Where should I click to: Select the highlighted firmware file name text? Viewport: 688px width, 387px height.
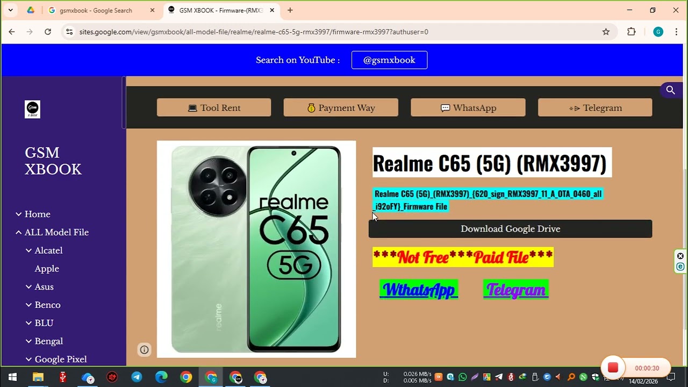[x=488, y=200]
